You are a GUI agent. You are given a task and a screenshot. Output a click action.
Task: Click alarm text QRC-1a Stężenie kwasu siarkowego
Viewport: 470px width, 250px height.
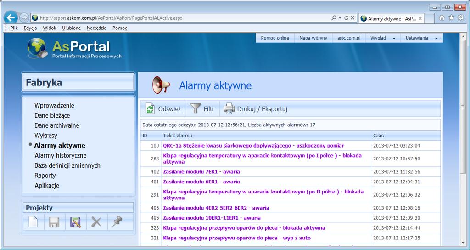point(253,146)
